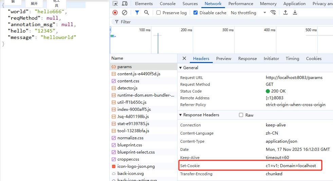
Task: Open the Sources panel
Action: 190,4
